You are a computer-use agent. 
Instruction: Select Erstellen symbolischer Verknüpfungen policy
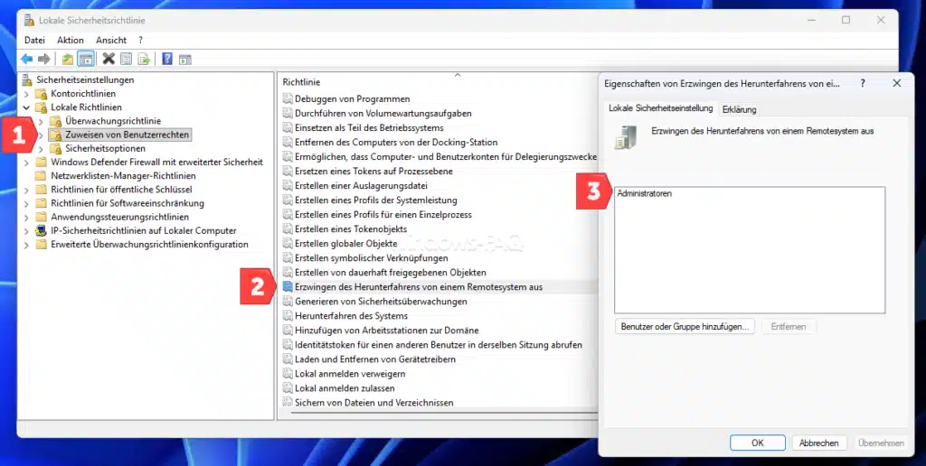pyautogui.click(x=372, y=257)
